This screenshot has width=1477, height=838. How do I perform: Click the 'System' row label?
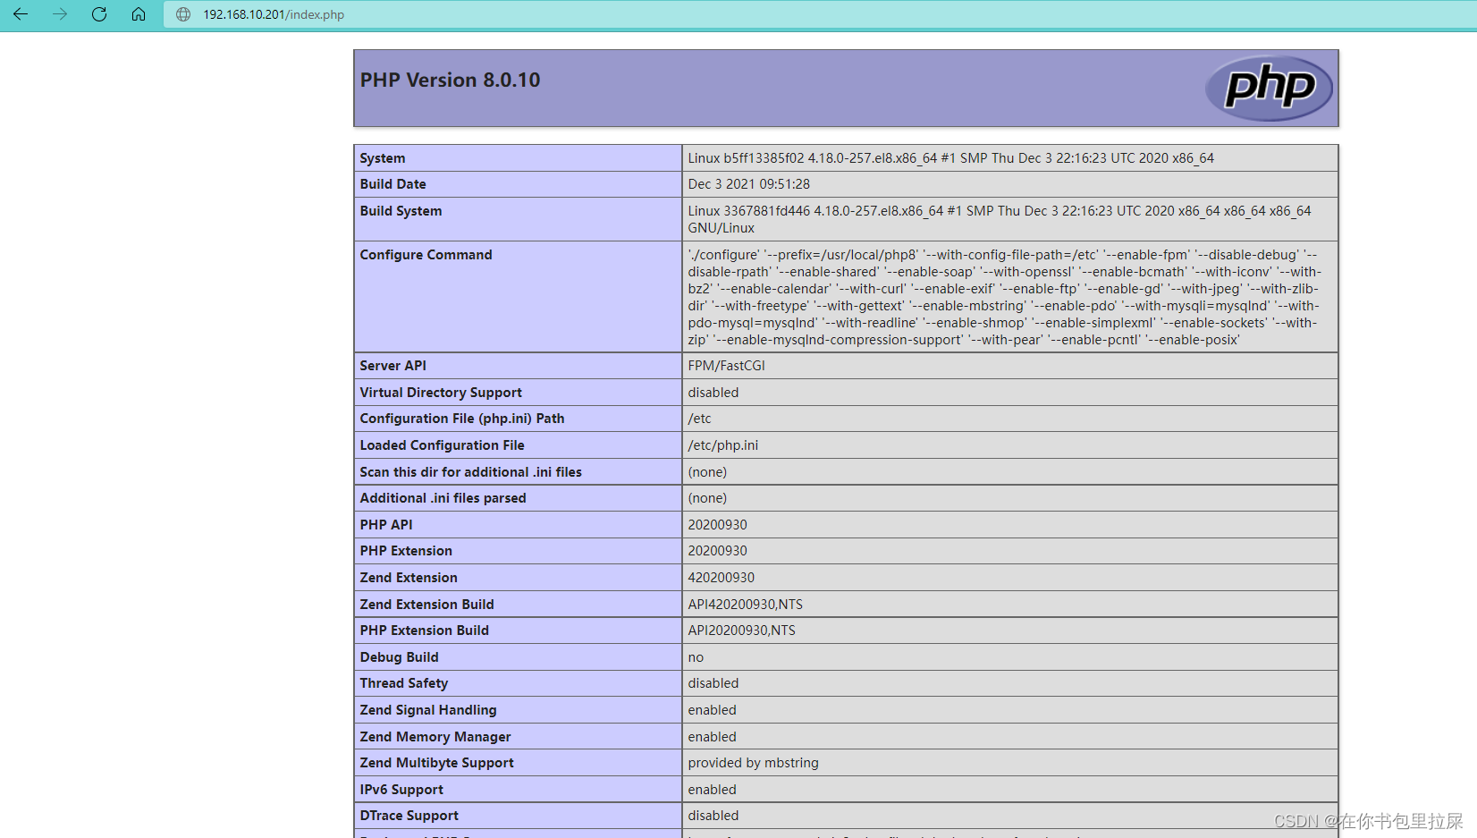coord(383,158)
